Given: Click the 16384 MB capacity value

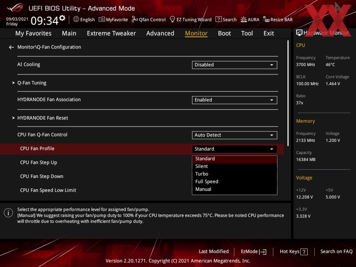Looking at the screenshot, I should coord(306,159).
